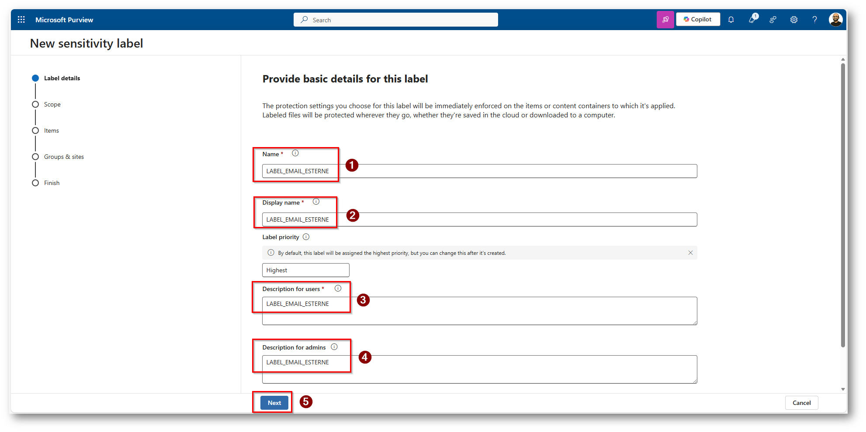Click into the Name input field
Screen dimensions: 866x432
479,171
